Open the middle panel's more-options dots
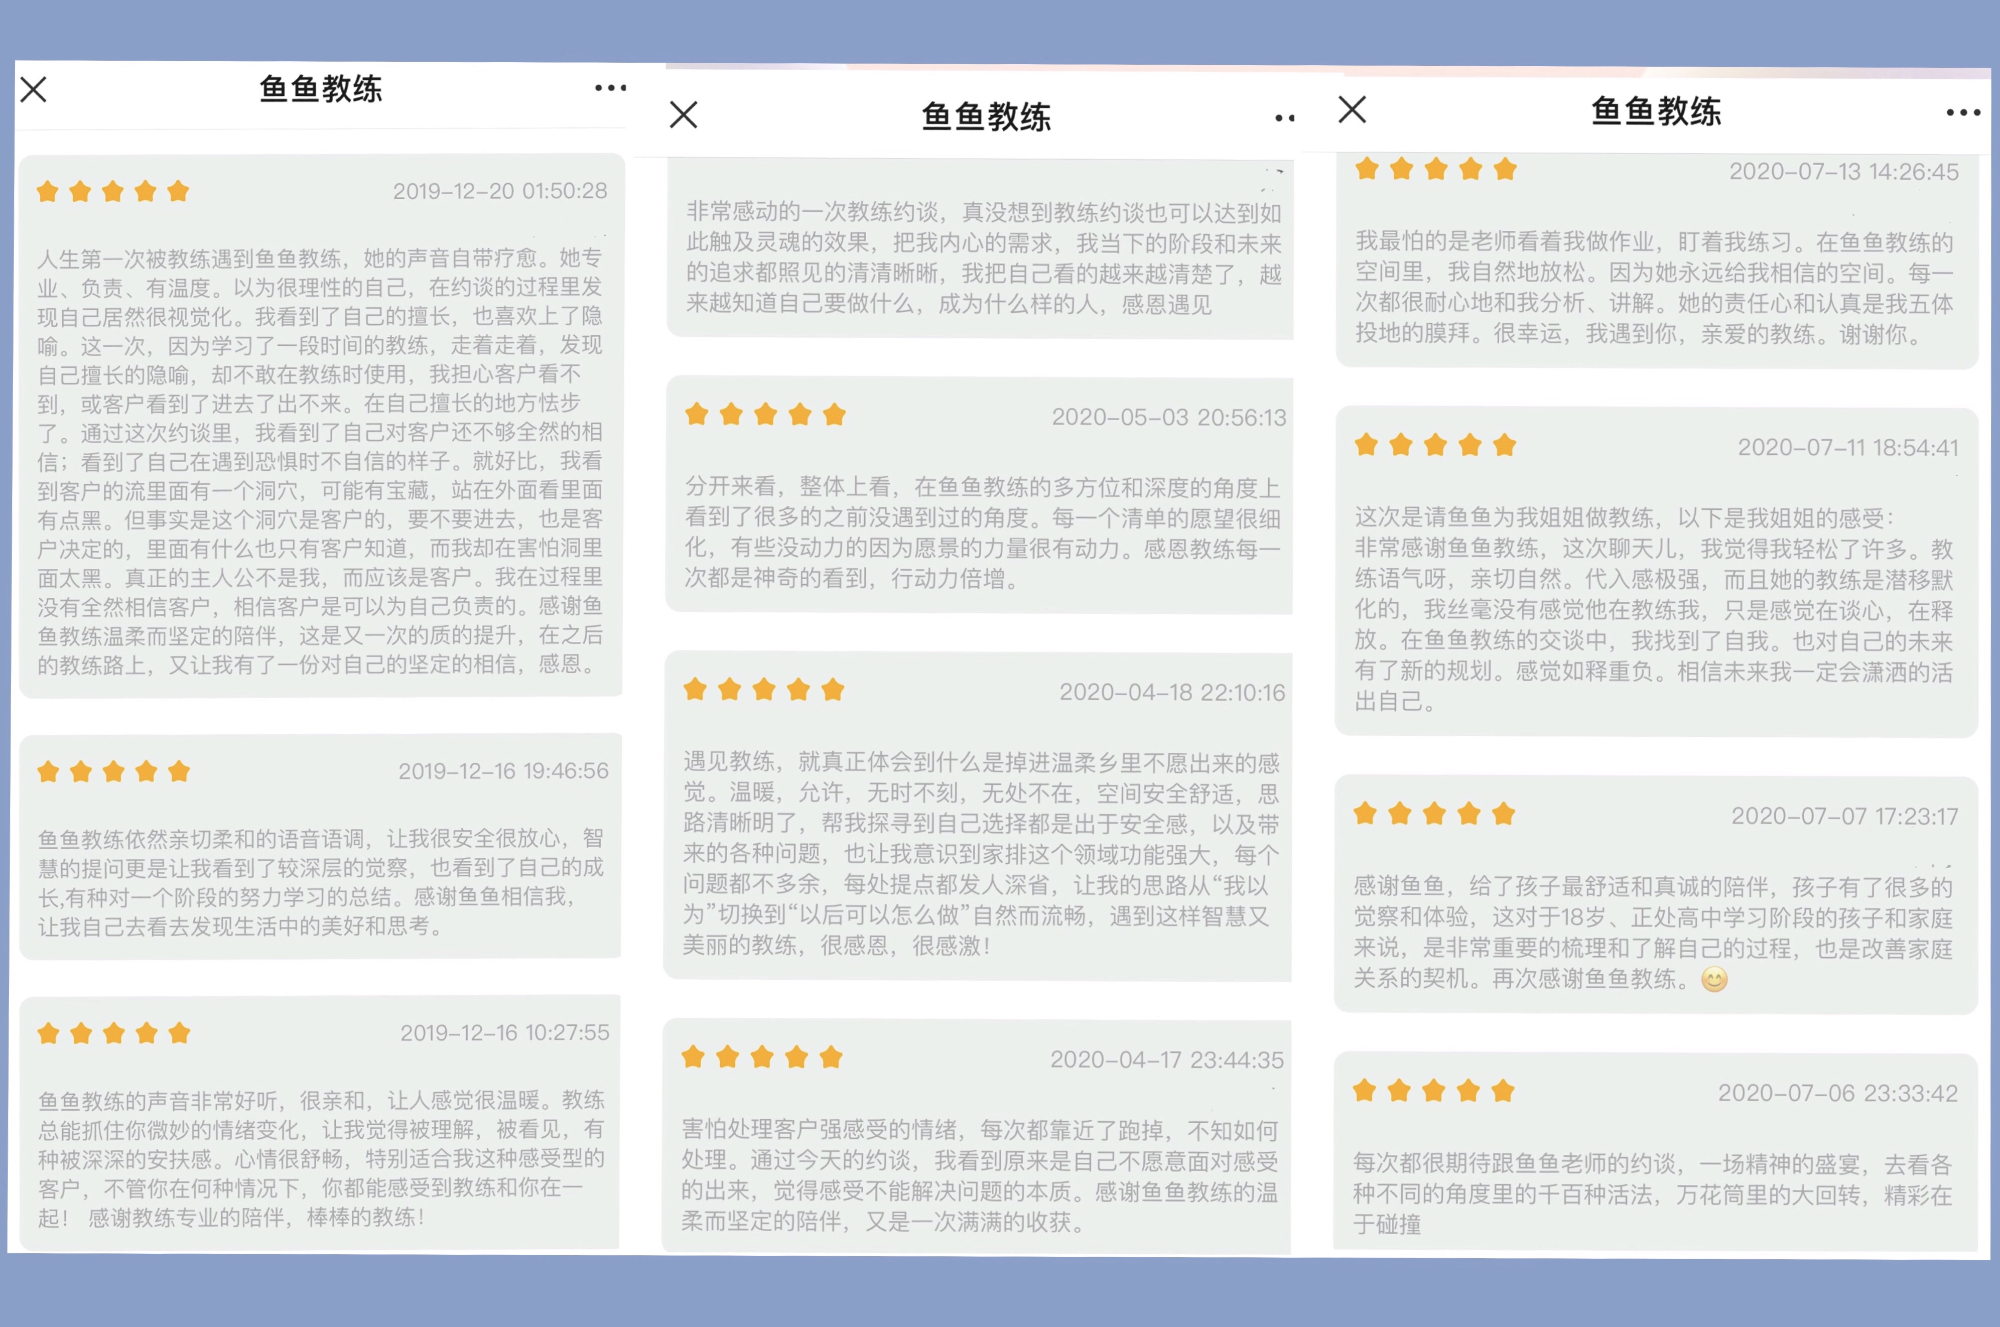 [1284, 118]
